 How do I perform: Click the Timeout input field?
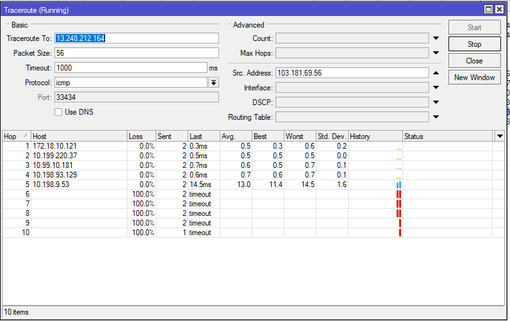coord(131,68)
